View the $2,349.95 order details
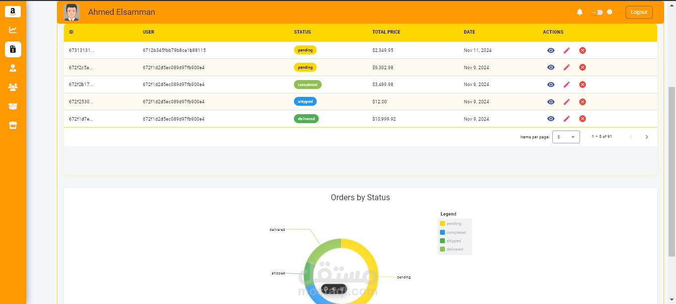The width and height of the screenshot is (676, 304). tap(551, 50)
